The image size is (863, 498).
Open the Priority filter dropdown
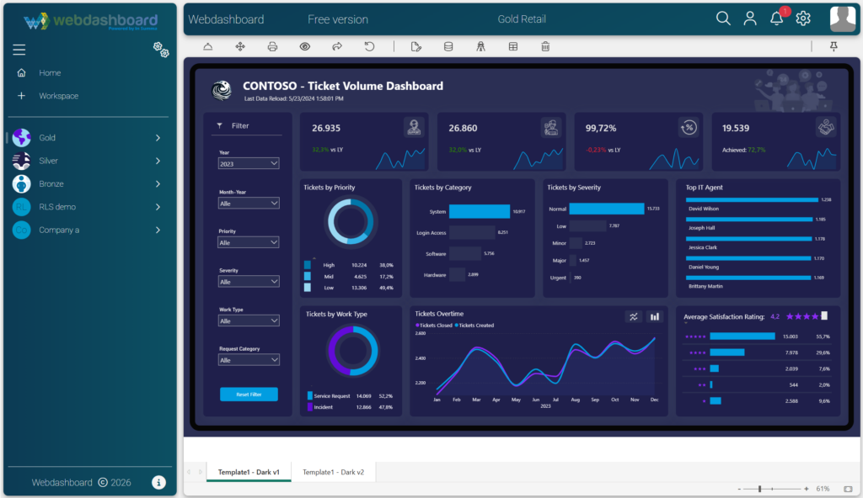point(249,242)
